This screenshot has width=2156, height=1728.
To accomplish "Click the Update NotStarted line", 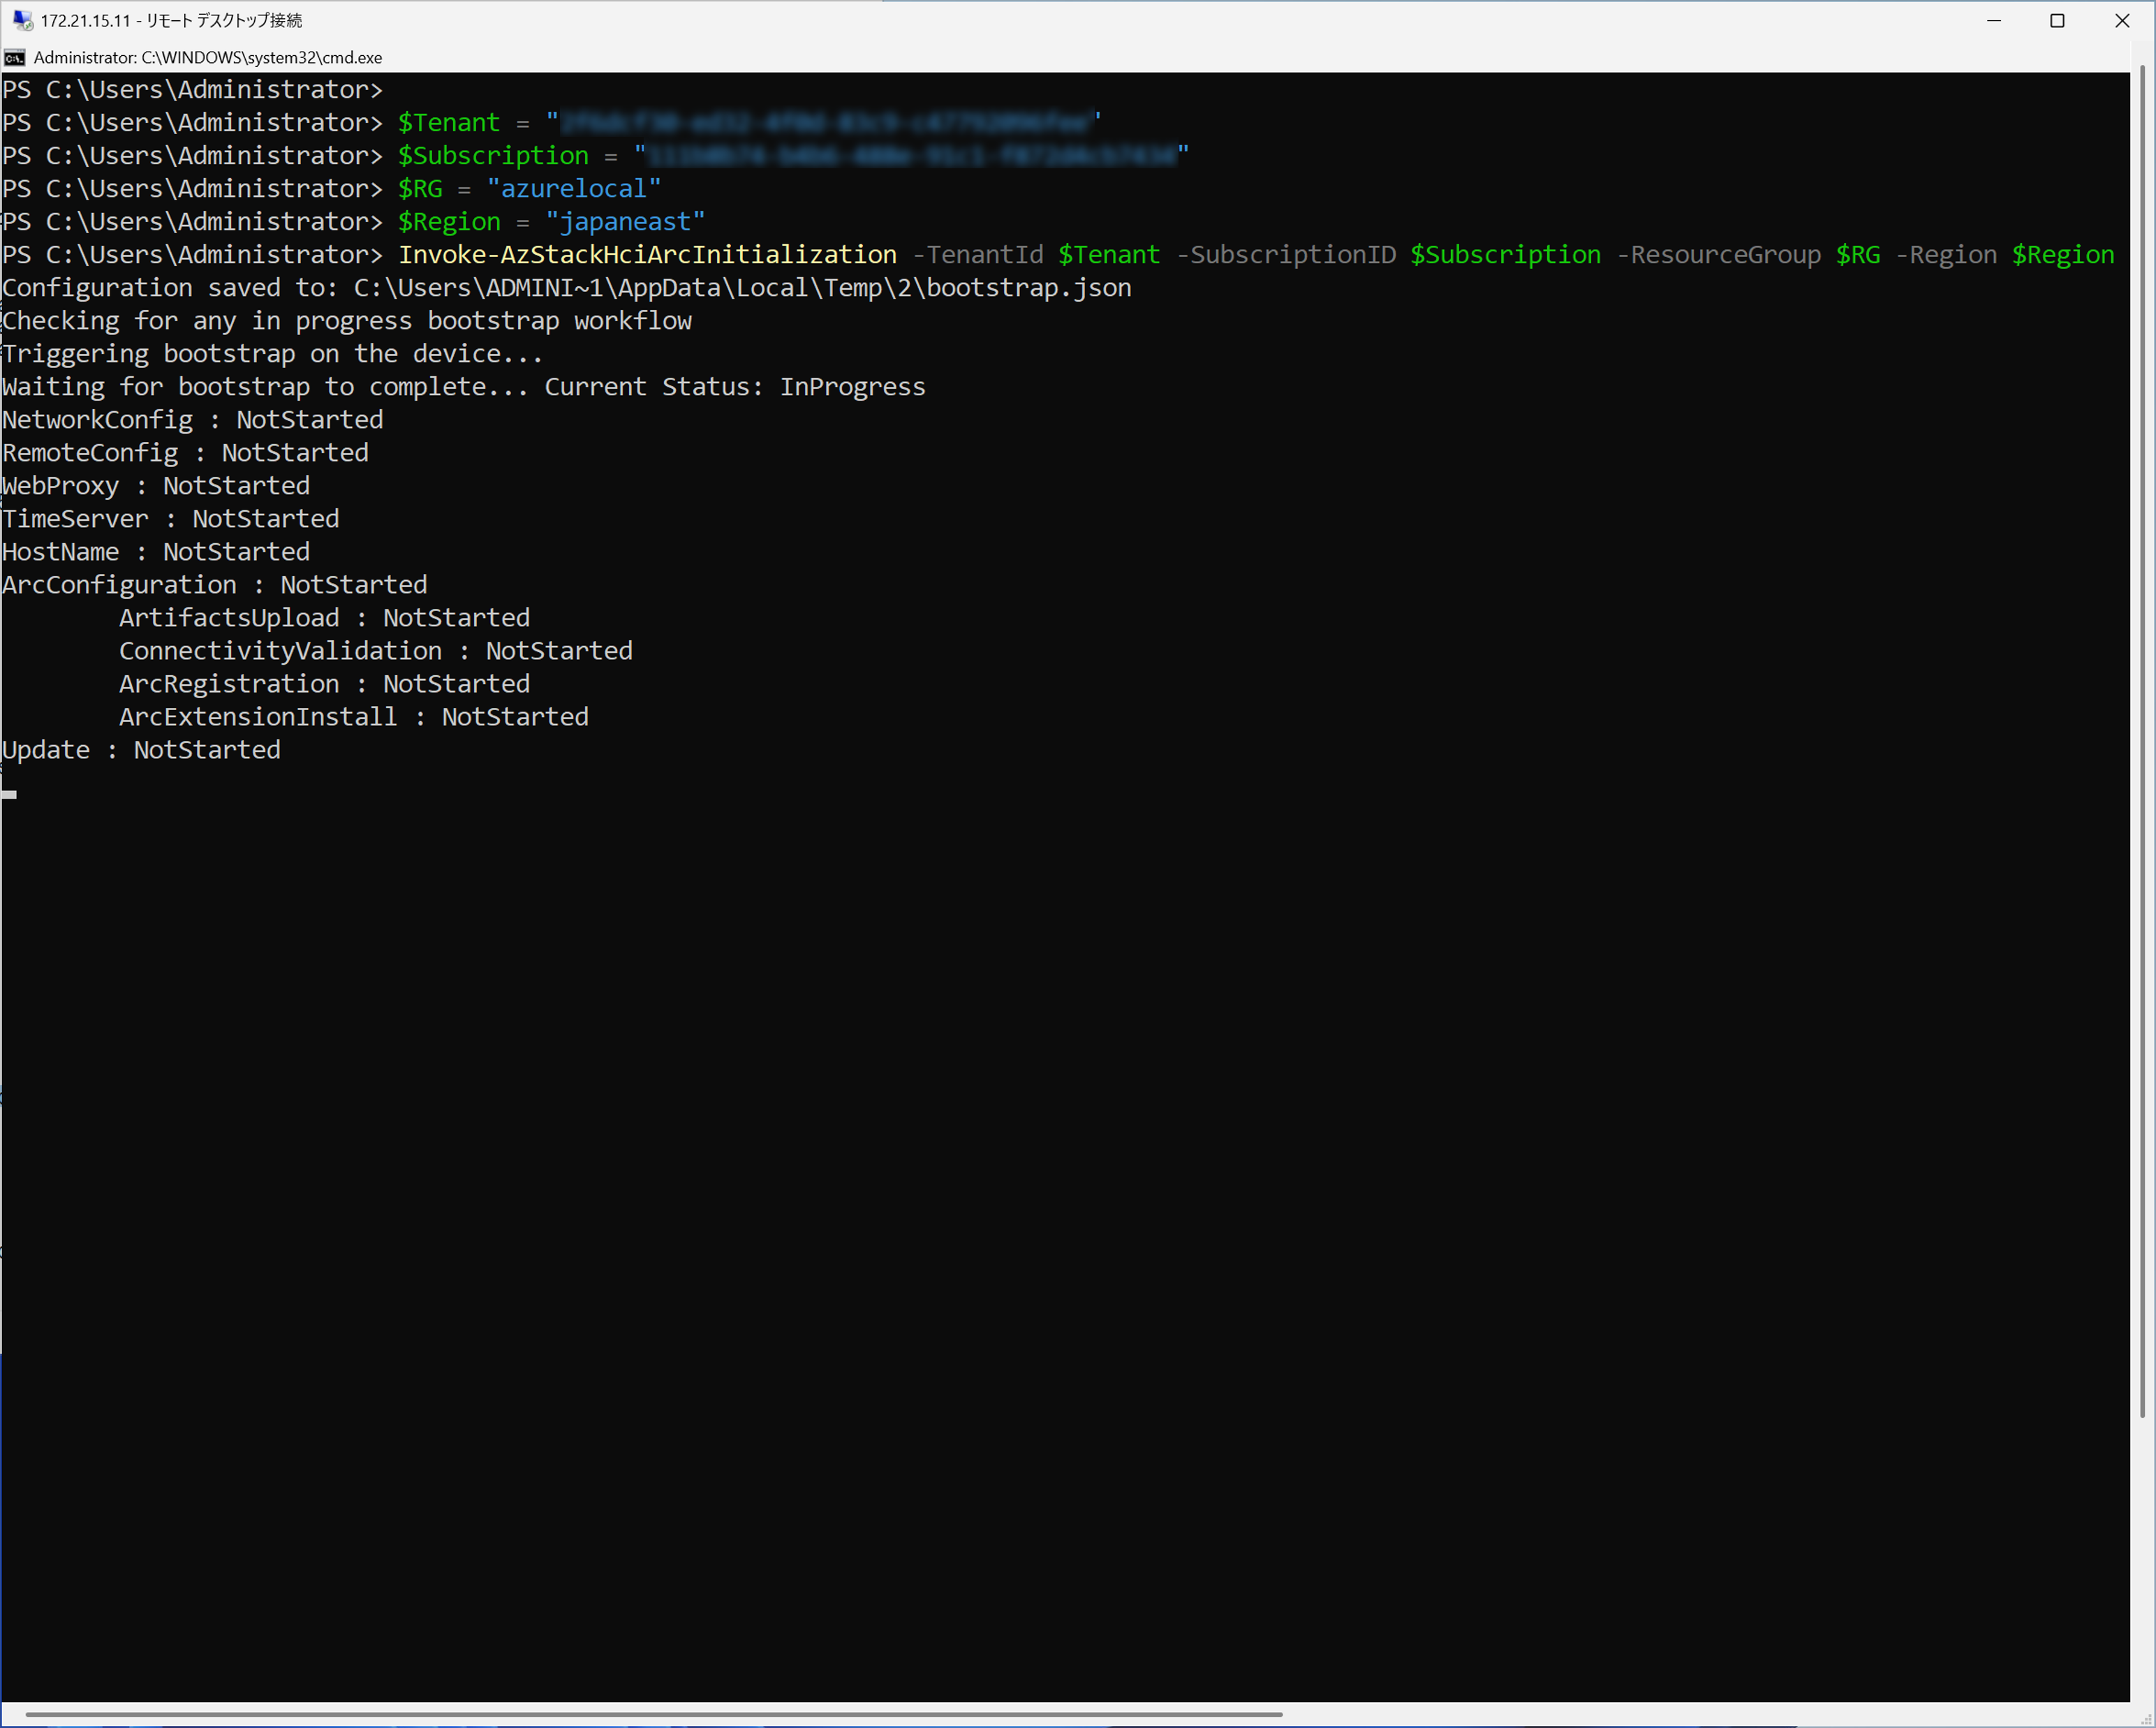I will [141, 750].
